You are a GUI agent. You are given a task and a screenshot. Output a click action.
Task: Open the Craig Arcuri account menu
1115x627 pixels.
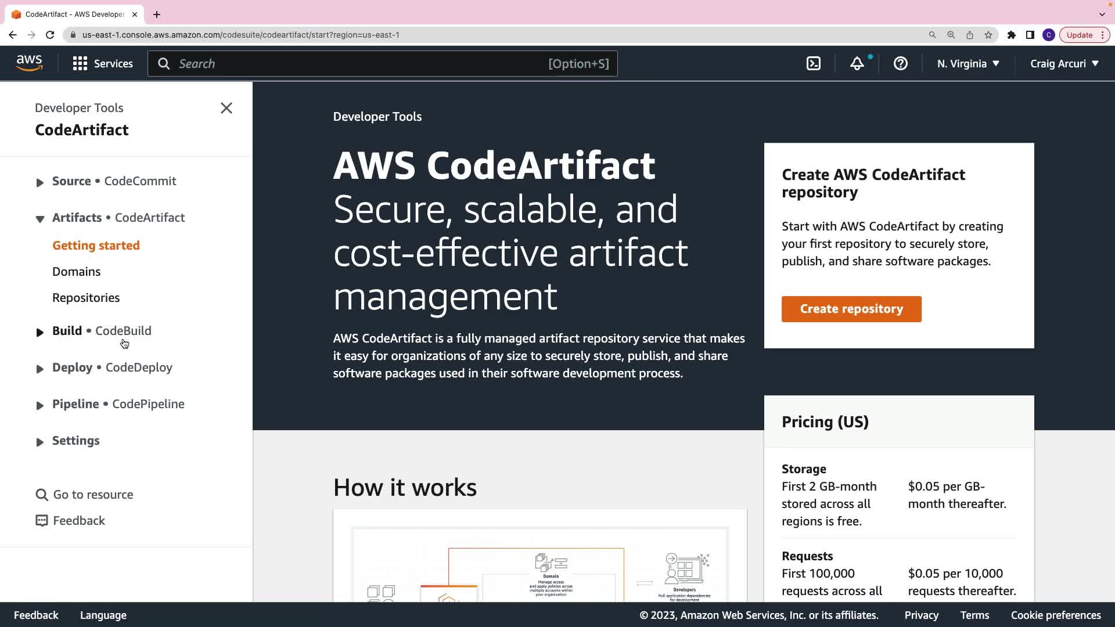tap(1064, 63)
